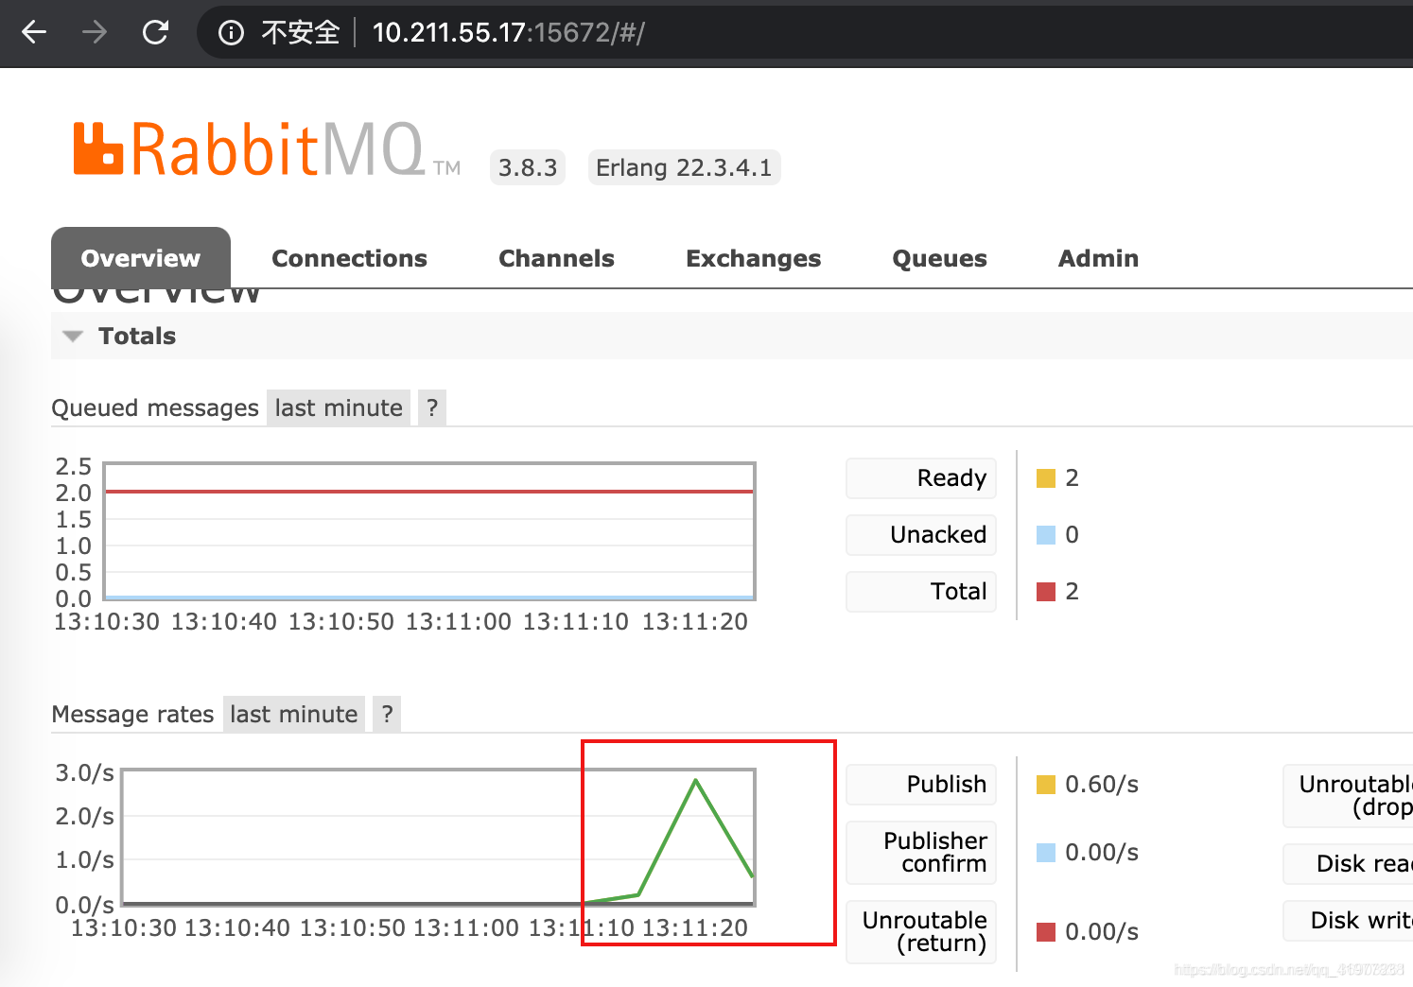Click the Queued messages chart

[429, 531]
